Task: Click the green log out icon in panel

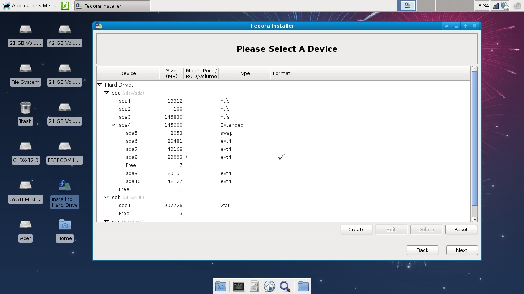Action: (x=65, y=5)
